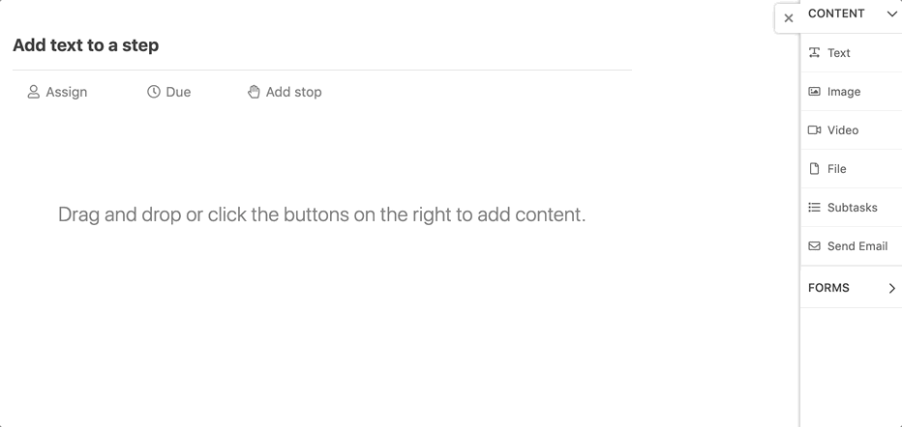Click the Send Email envelope icon
Screen dimensions: 902x427
814,246
